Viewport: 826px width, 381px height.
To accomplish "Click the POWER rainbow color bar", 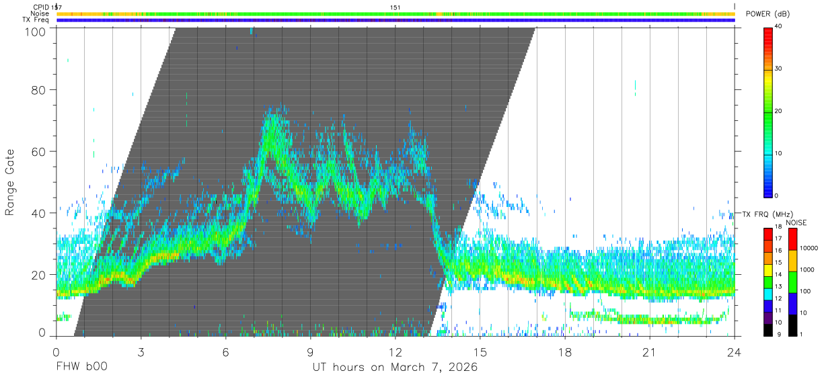I will (x=769, y=112).
